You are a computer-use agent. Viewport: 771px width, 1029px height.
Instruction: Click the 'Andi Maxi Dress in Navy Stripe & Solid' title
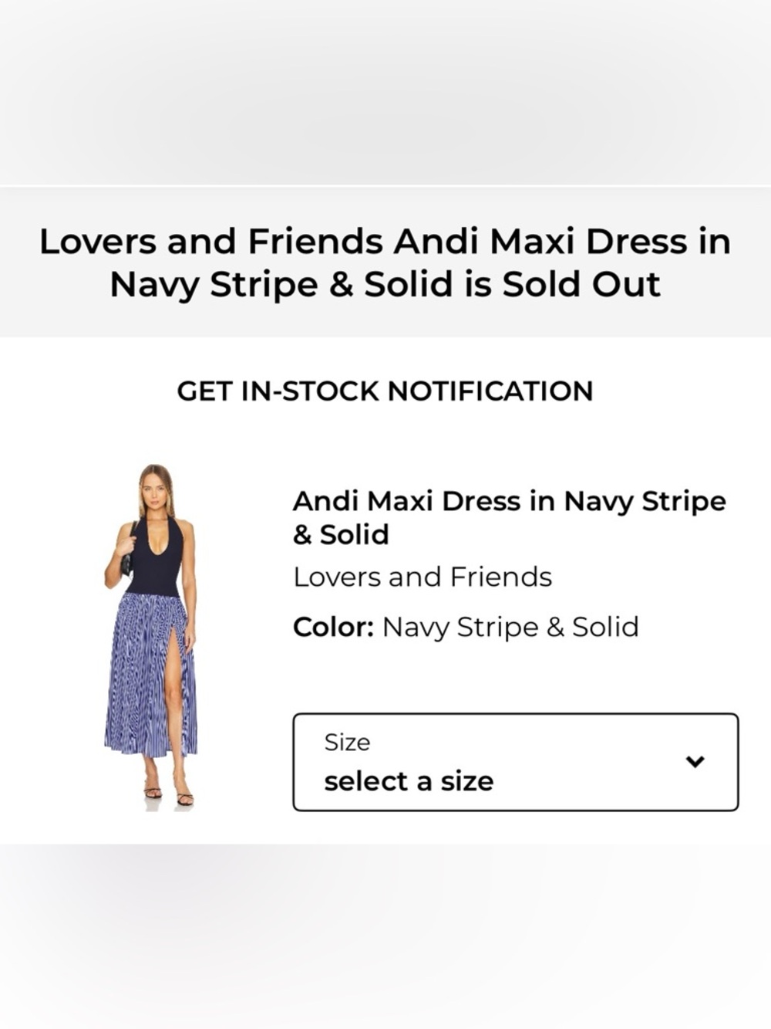click(509, 517)
